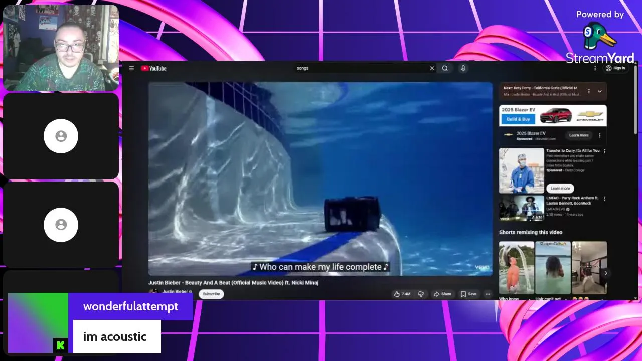Run the search with the magnifier icon
The height and width of the screenshot is (361, 642).
point(445,68)
